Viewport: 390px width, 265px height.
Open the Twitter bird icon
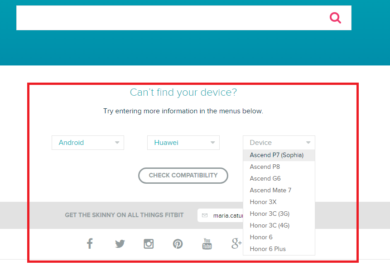click(x=120, y=244)
